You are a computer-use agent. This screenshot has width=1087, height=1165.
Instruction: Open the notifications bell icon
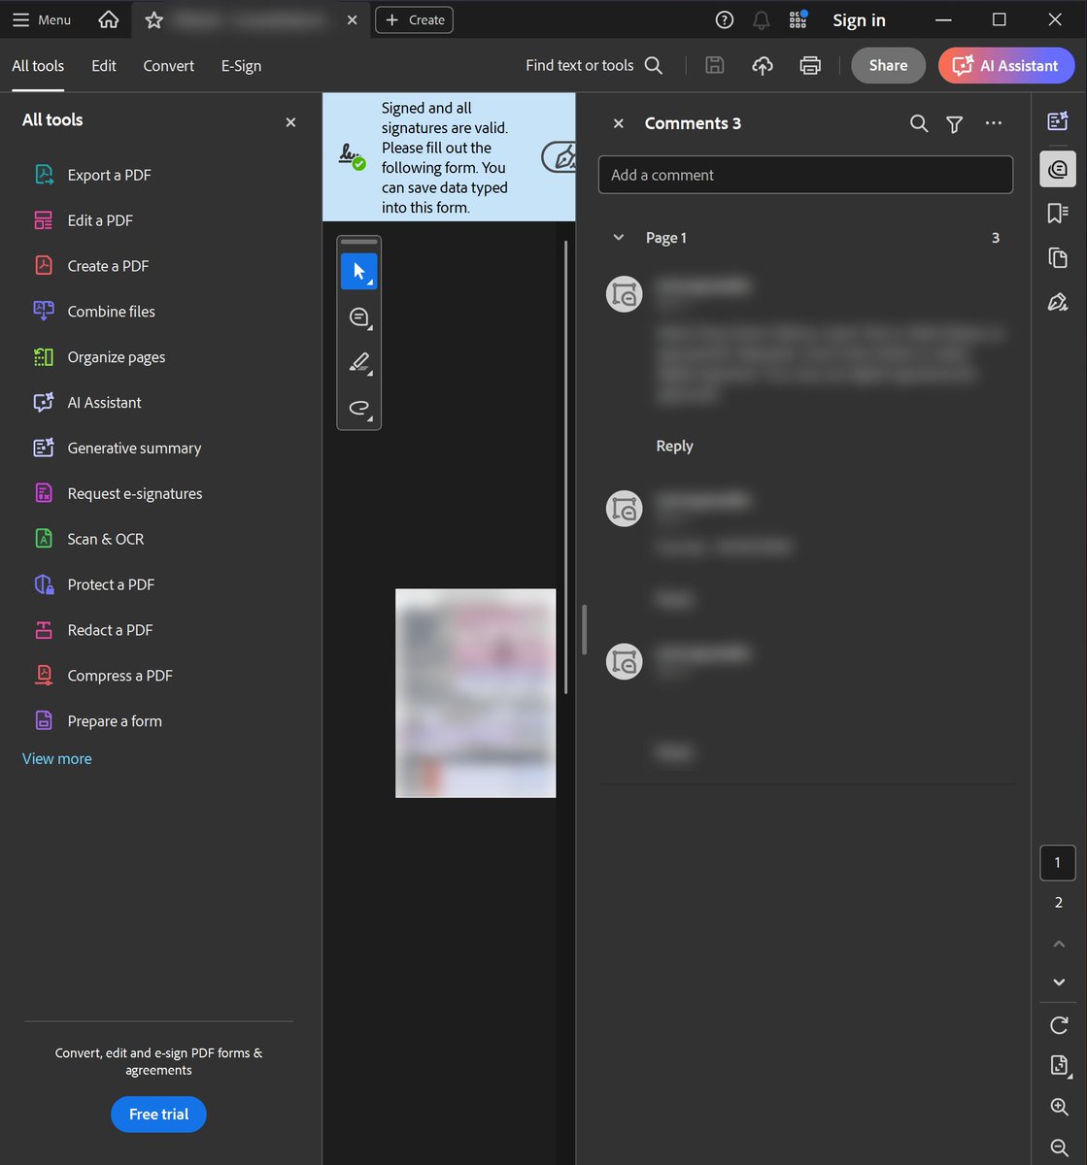(762, 19)
